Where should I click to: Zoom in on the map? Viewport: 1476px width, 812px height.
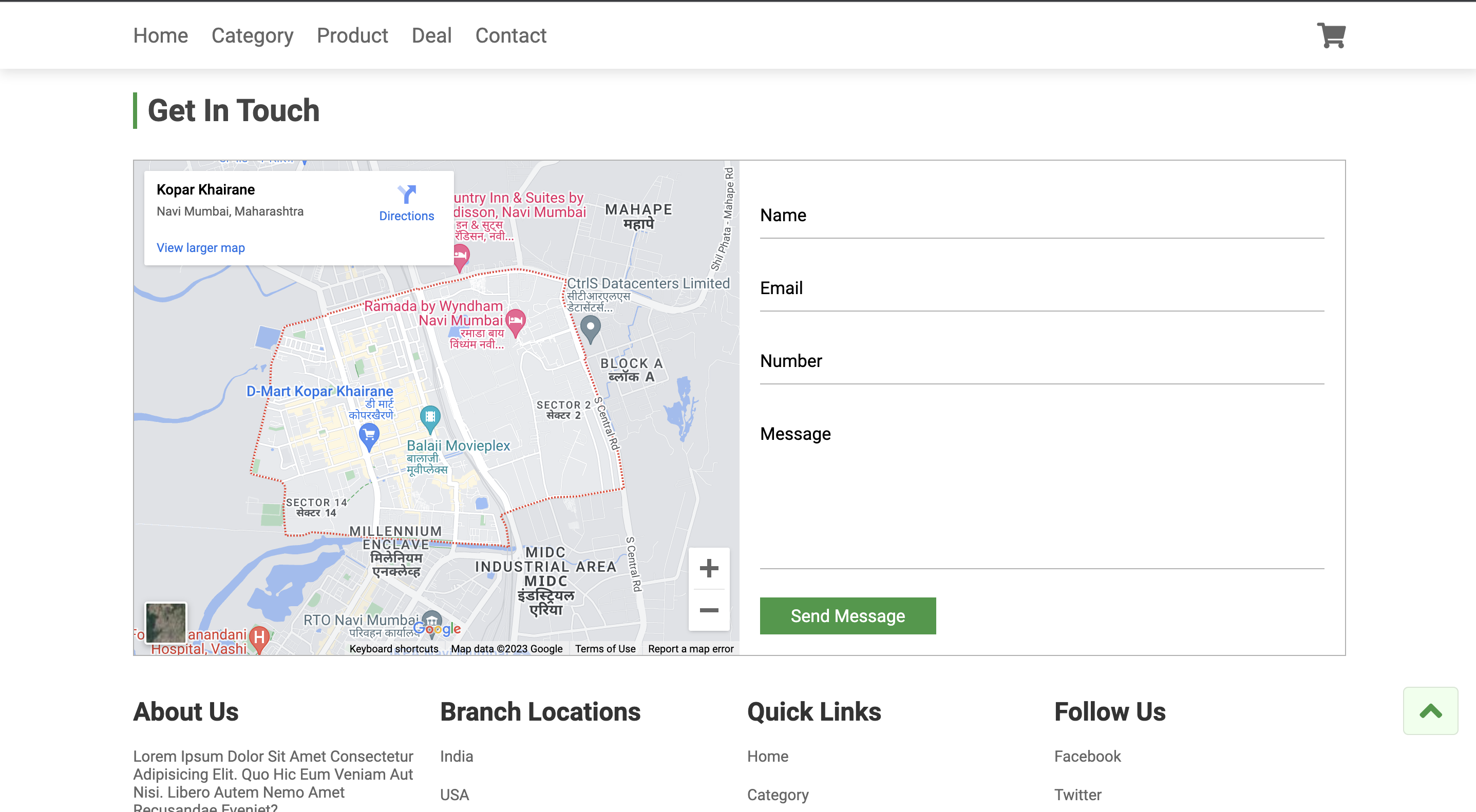point(709,568)
